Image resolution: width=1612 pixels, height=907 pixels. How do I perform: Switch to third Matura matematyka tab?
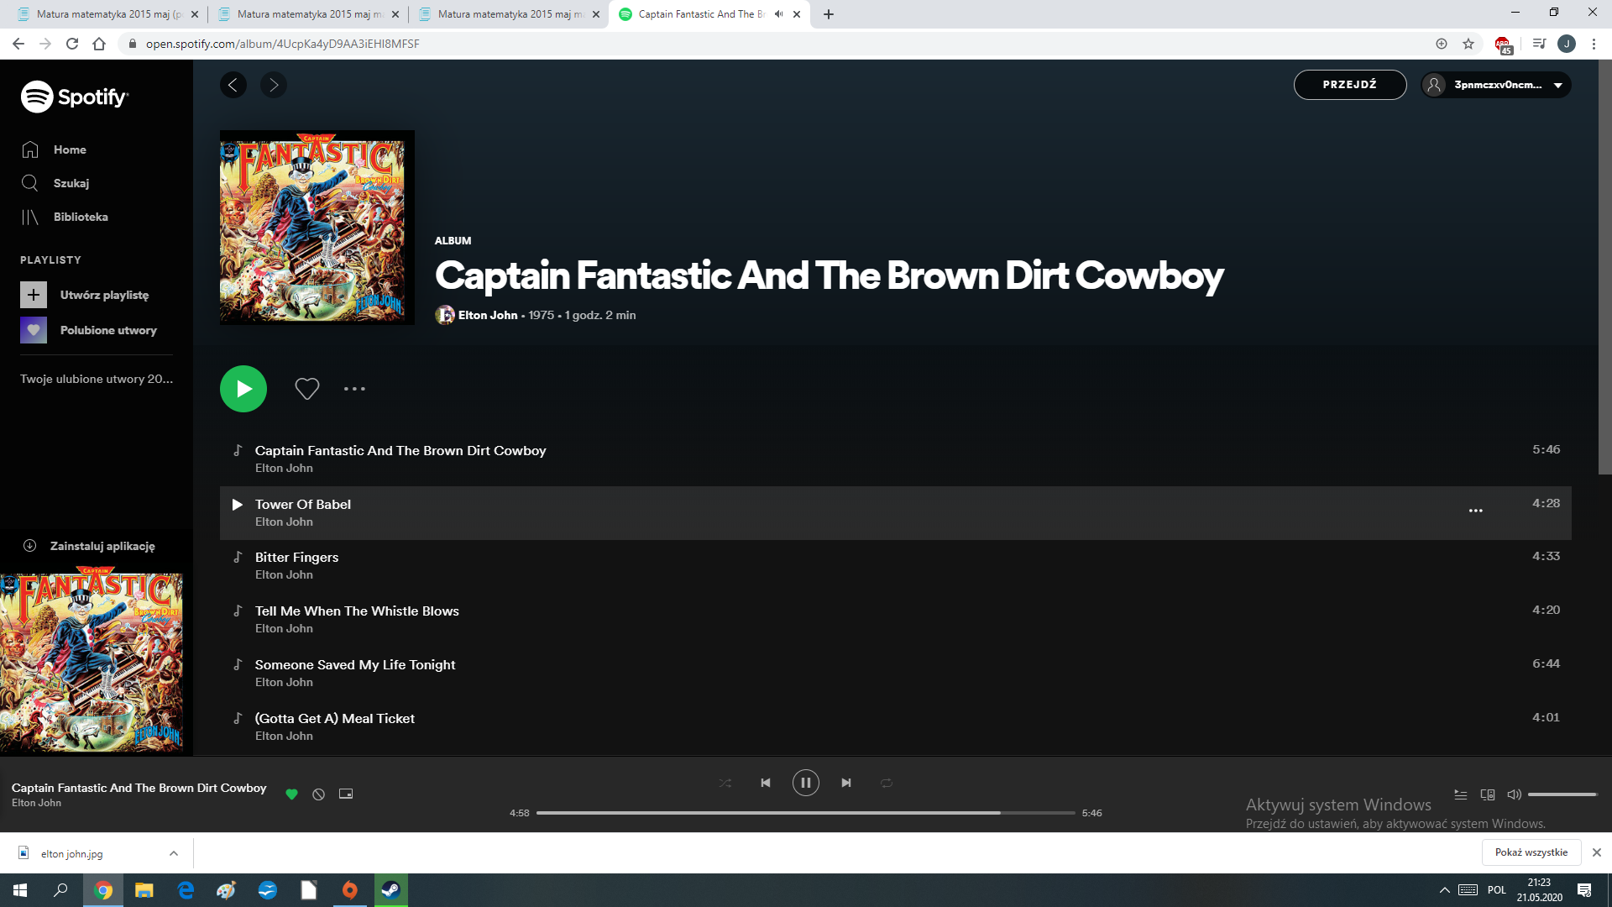509,14
